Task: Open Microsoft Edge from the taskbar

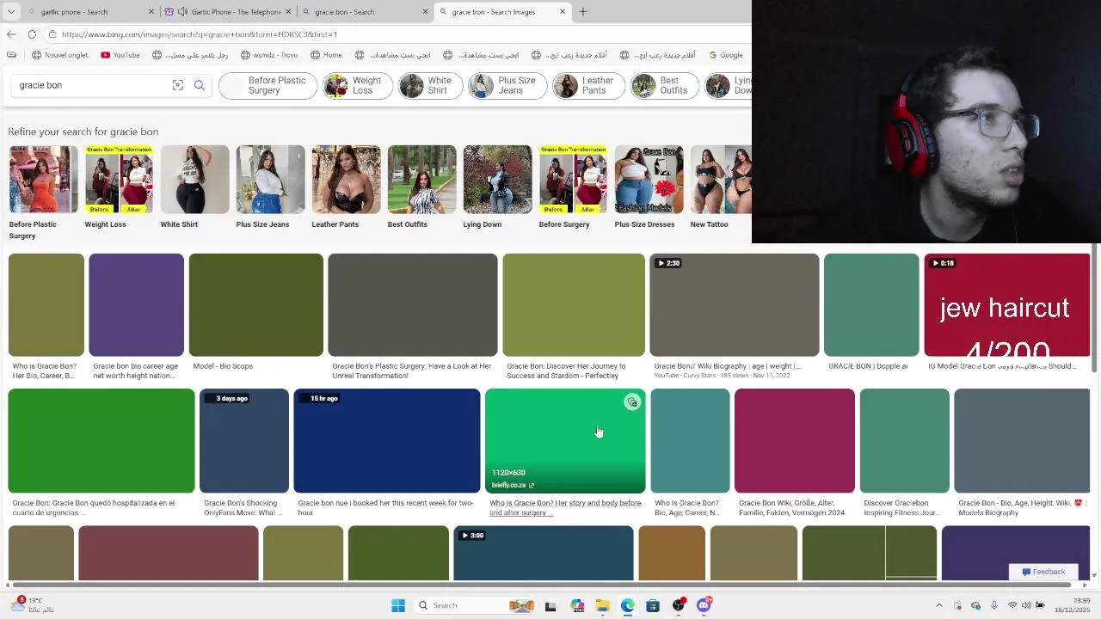Action: 628,605
